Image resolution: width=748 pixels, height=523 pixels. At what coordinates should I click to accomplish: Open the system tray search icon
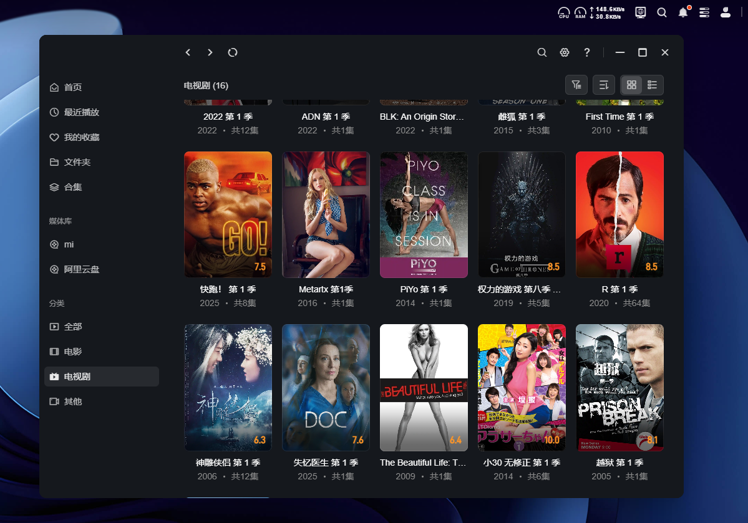(662, 13)
